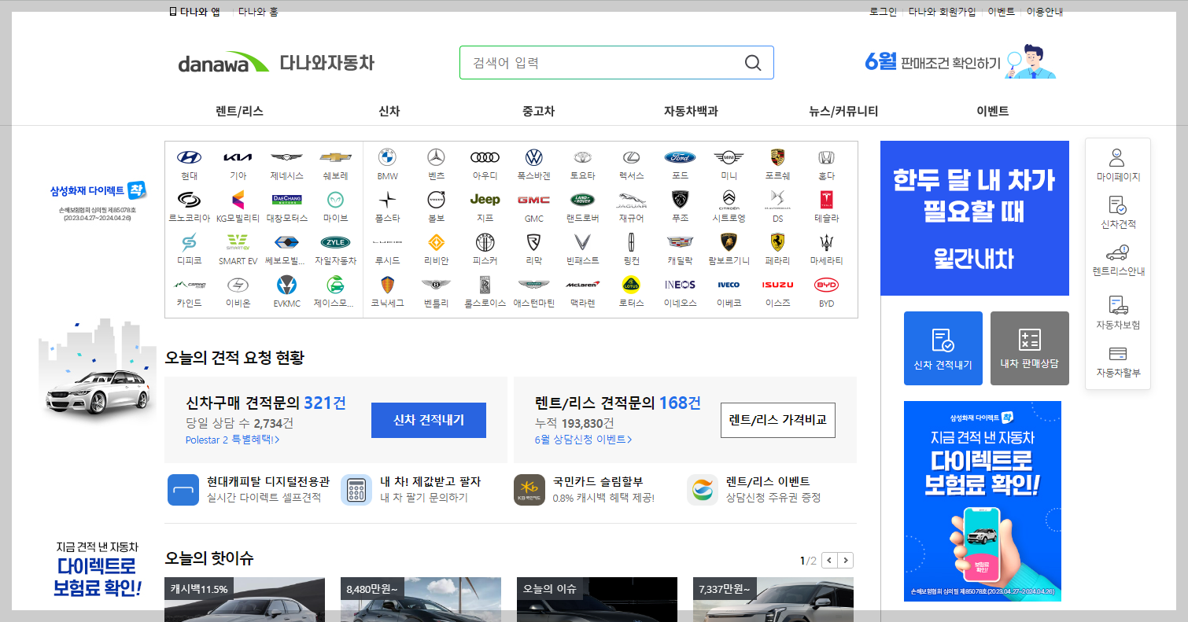
Task: Open 렌트/리스 가격비교
Action: click(x=777, y=420)
